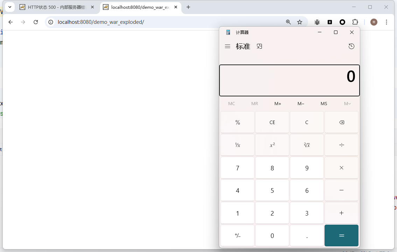Open Chrome's three-dot menu

click(386, 22)
